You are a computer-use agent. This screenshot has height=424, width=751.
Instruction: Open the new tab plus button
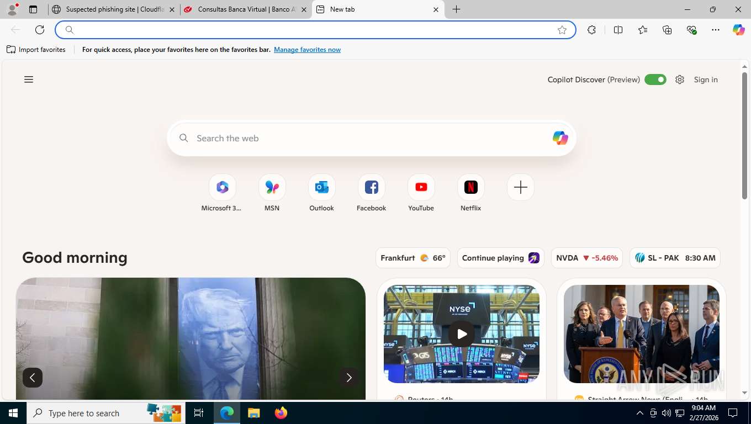(x=457, y=9)
